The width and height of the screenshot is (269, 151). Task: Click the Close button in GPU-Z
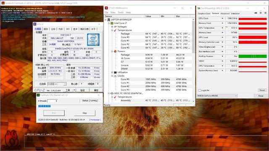(x=261, y=96)
